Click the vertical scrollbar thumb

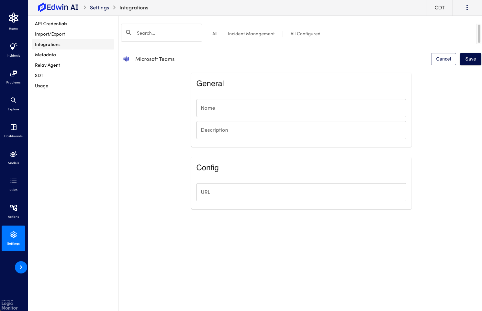pos(479,33)
